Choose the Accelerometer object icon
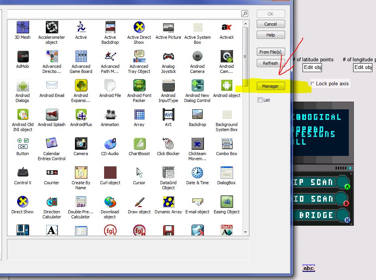The height and width of the screenshot is (280, 376). click(52, 27)
